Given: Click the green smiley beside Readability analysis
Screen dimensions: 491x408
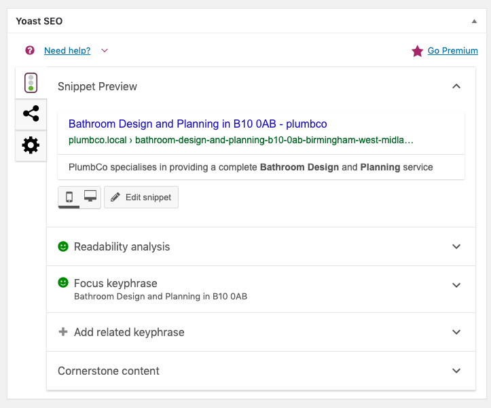Looking at the screenshot, I should click(63, 246).
